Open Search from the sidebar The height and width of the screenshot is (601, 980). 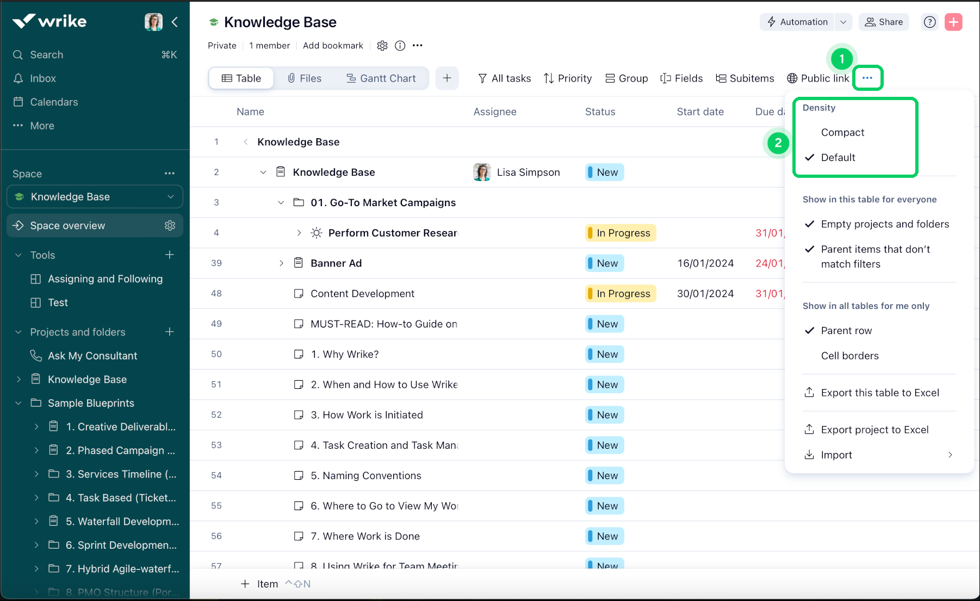[x=46, y=54]
